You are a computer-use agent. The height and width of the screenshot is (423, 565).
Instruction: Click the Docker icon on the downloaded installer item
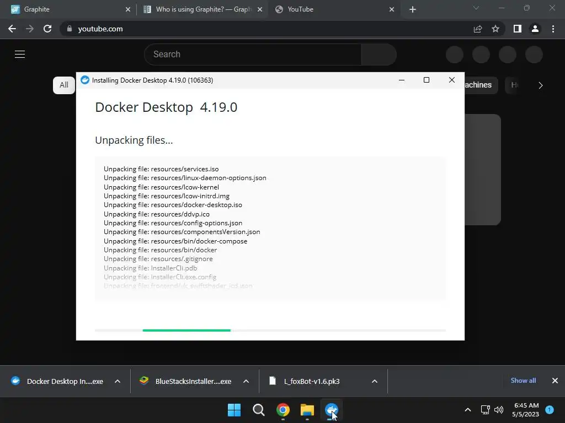[x=15, y=381]
